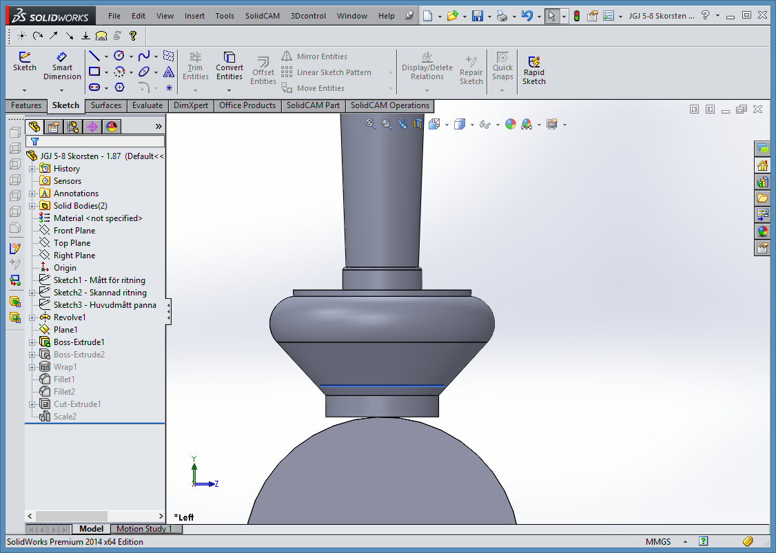Open the Insert menu

[194, 16]
